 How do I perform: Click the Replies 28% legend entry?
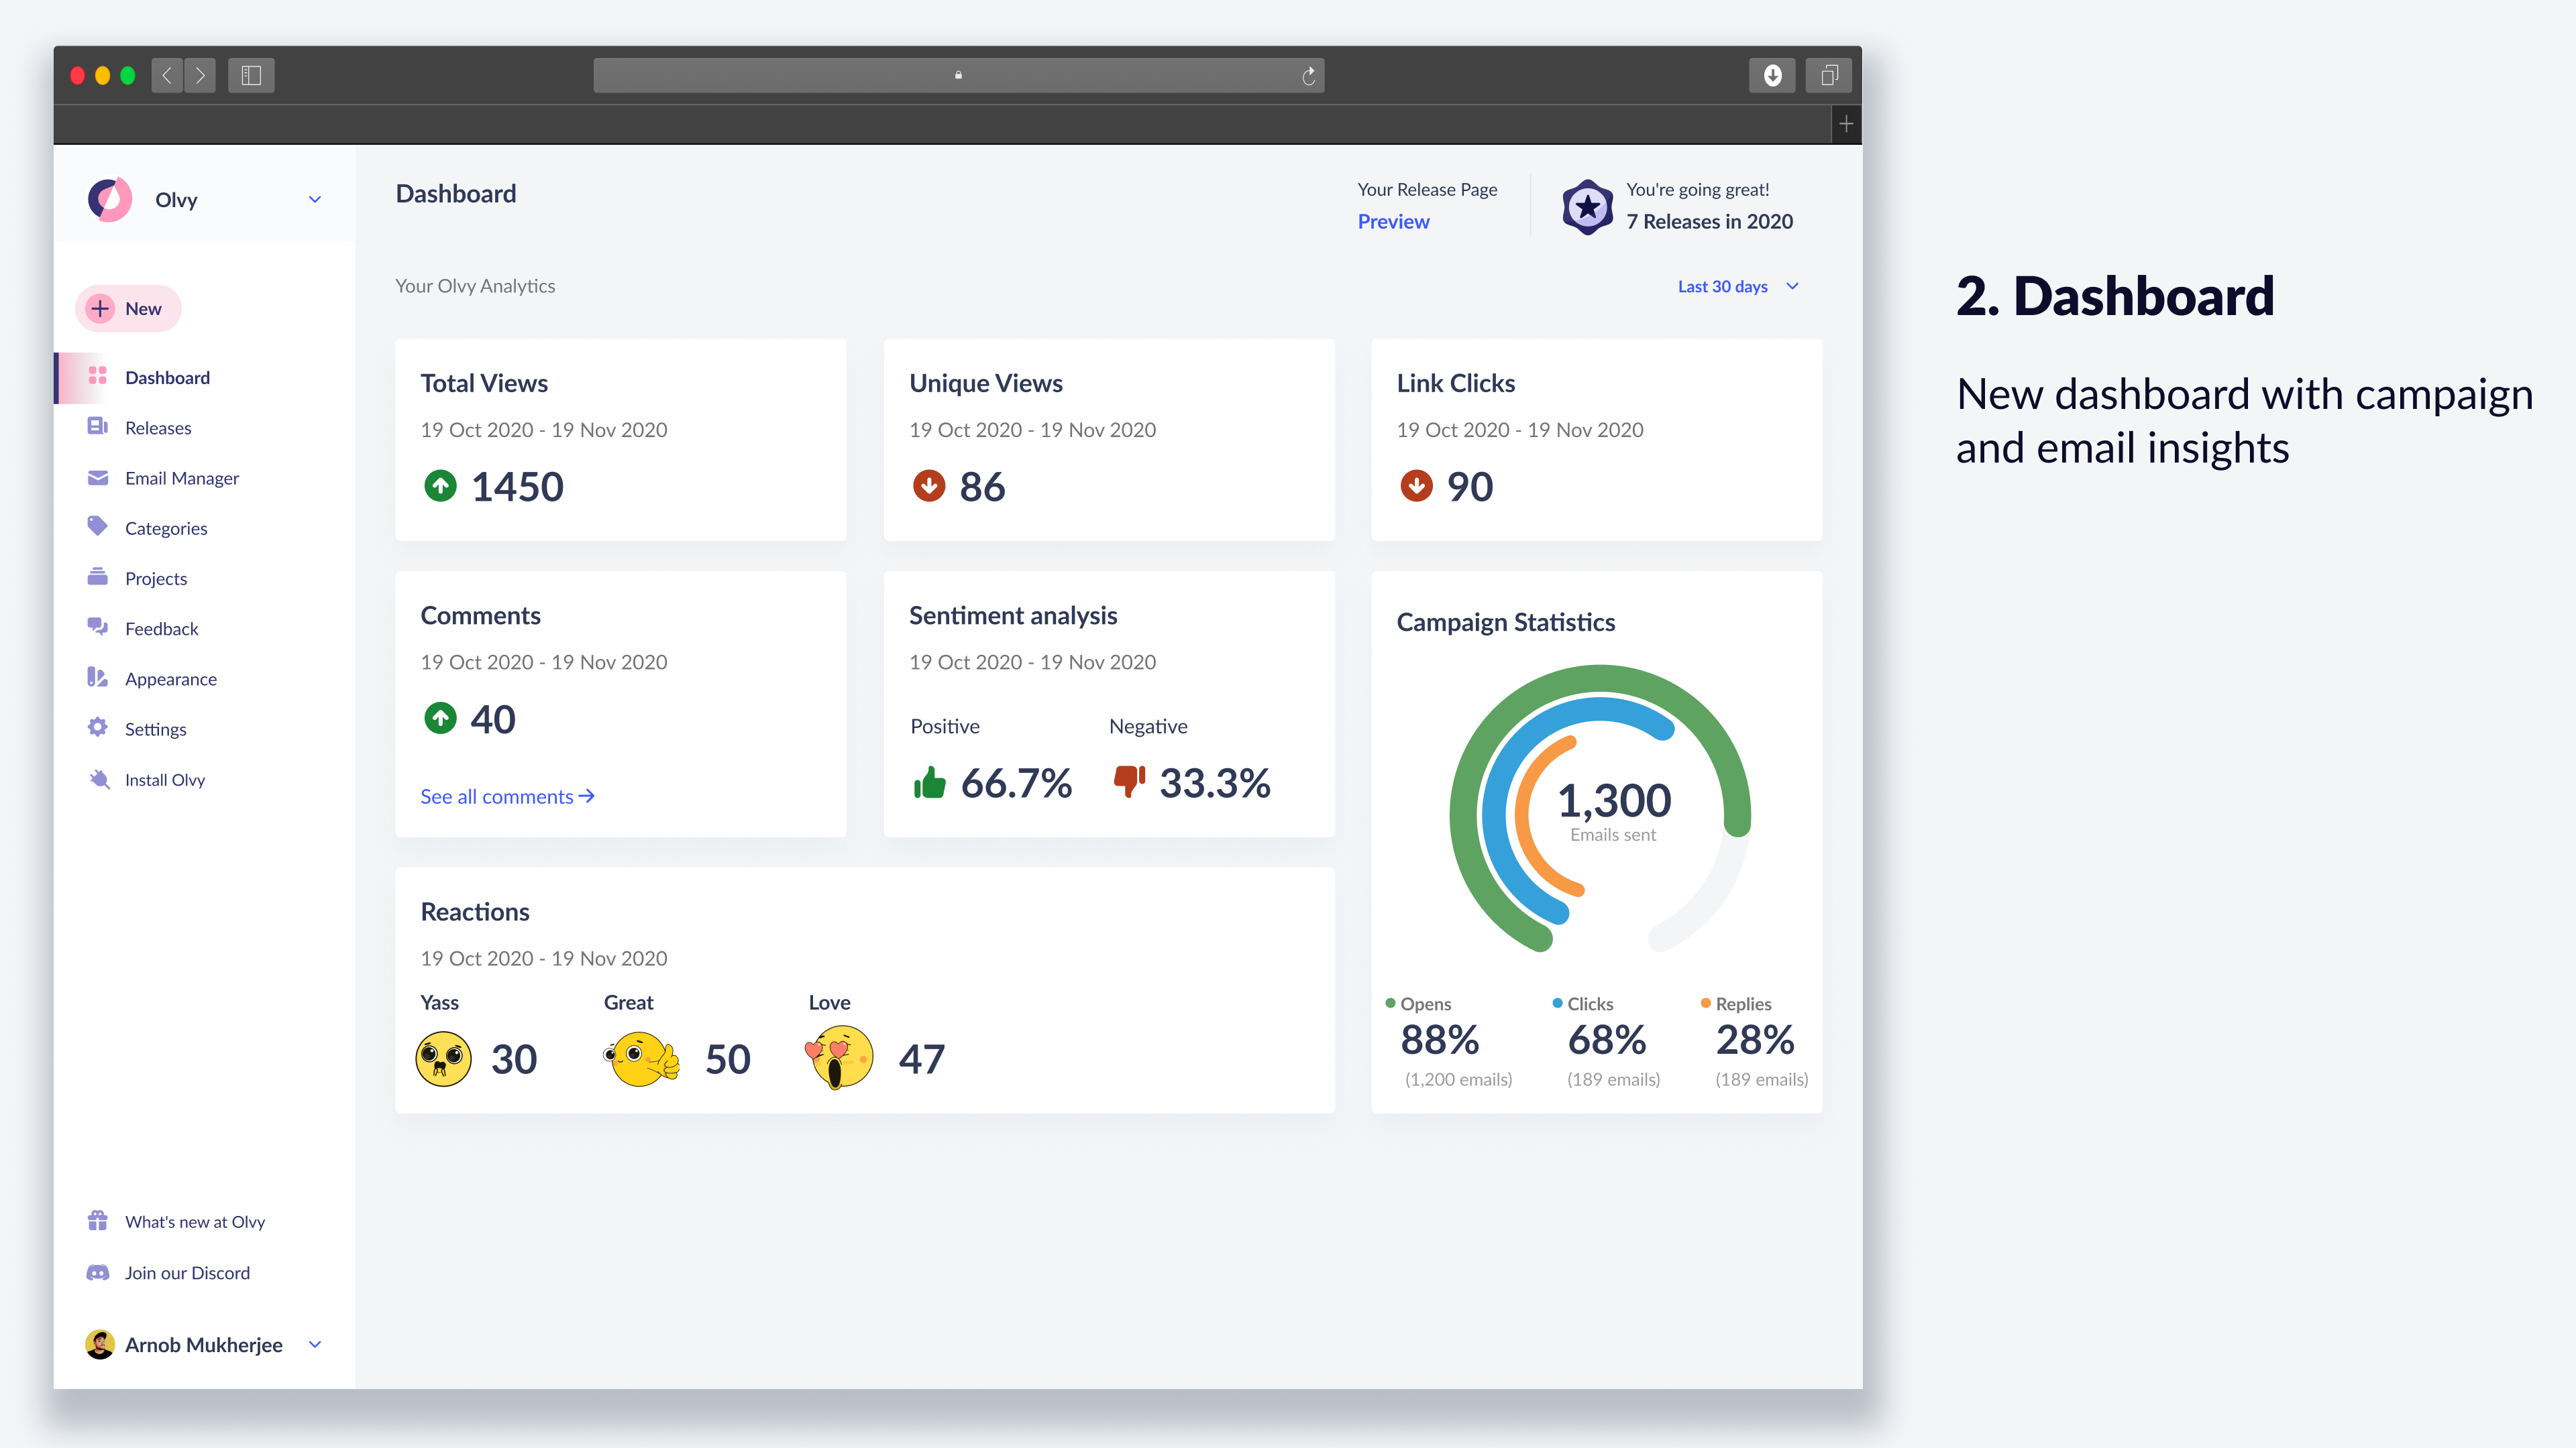pyautogui.click(x=1756, y=1041)
